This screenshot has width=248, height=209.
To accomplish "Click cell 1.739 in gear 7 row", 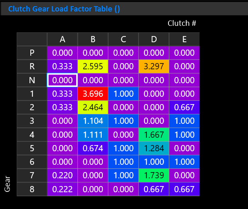I will 154,175.
